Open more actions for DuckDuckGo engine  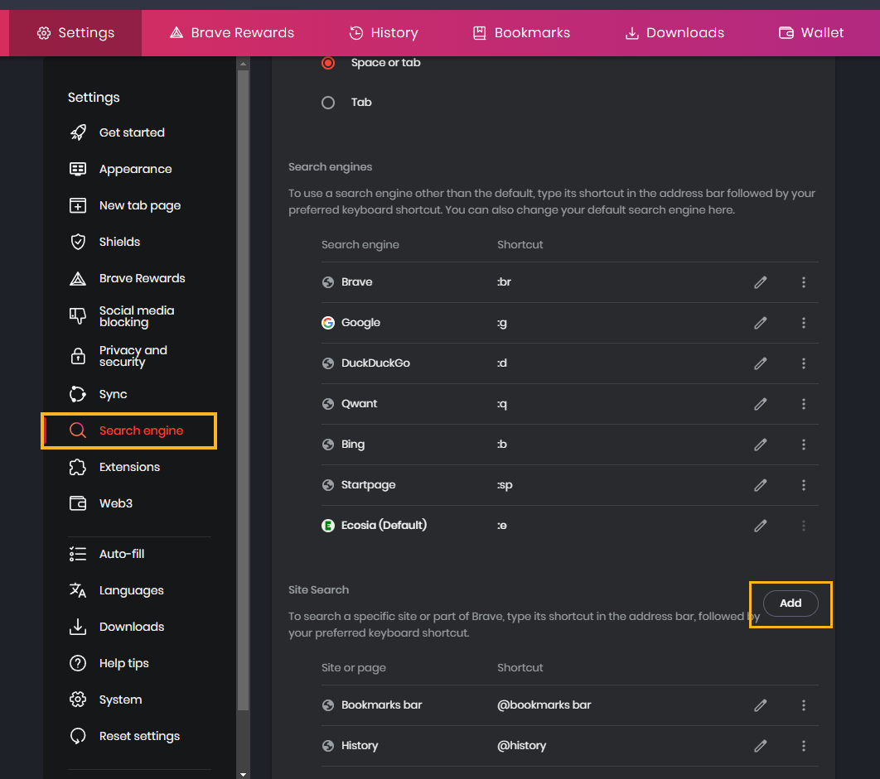(803, 363)
